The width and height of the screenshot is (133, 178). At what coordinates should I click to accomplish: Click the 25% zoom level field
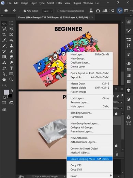coord(21,176)
